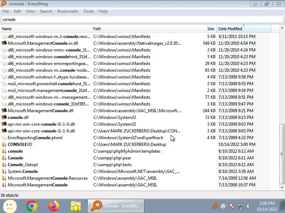Click the Everything magnifier icon in title bar
This screenshot has height=213, width=285.
4,4
